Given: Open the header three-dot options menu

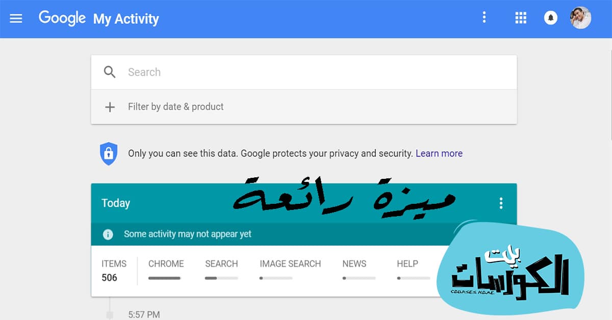Looking at the screenshot, I should point(484,18).
